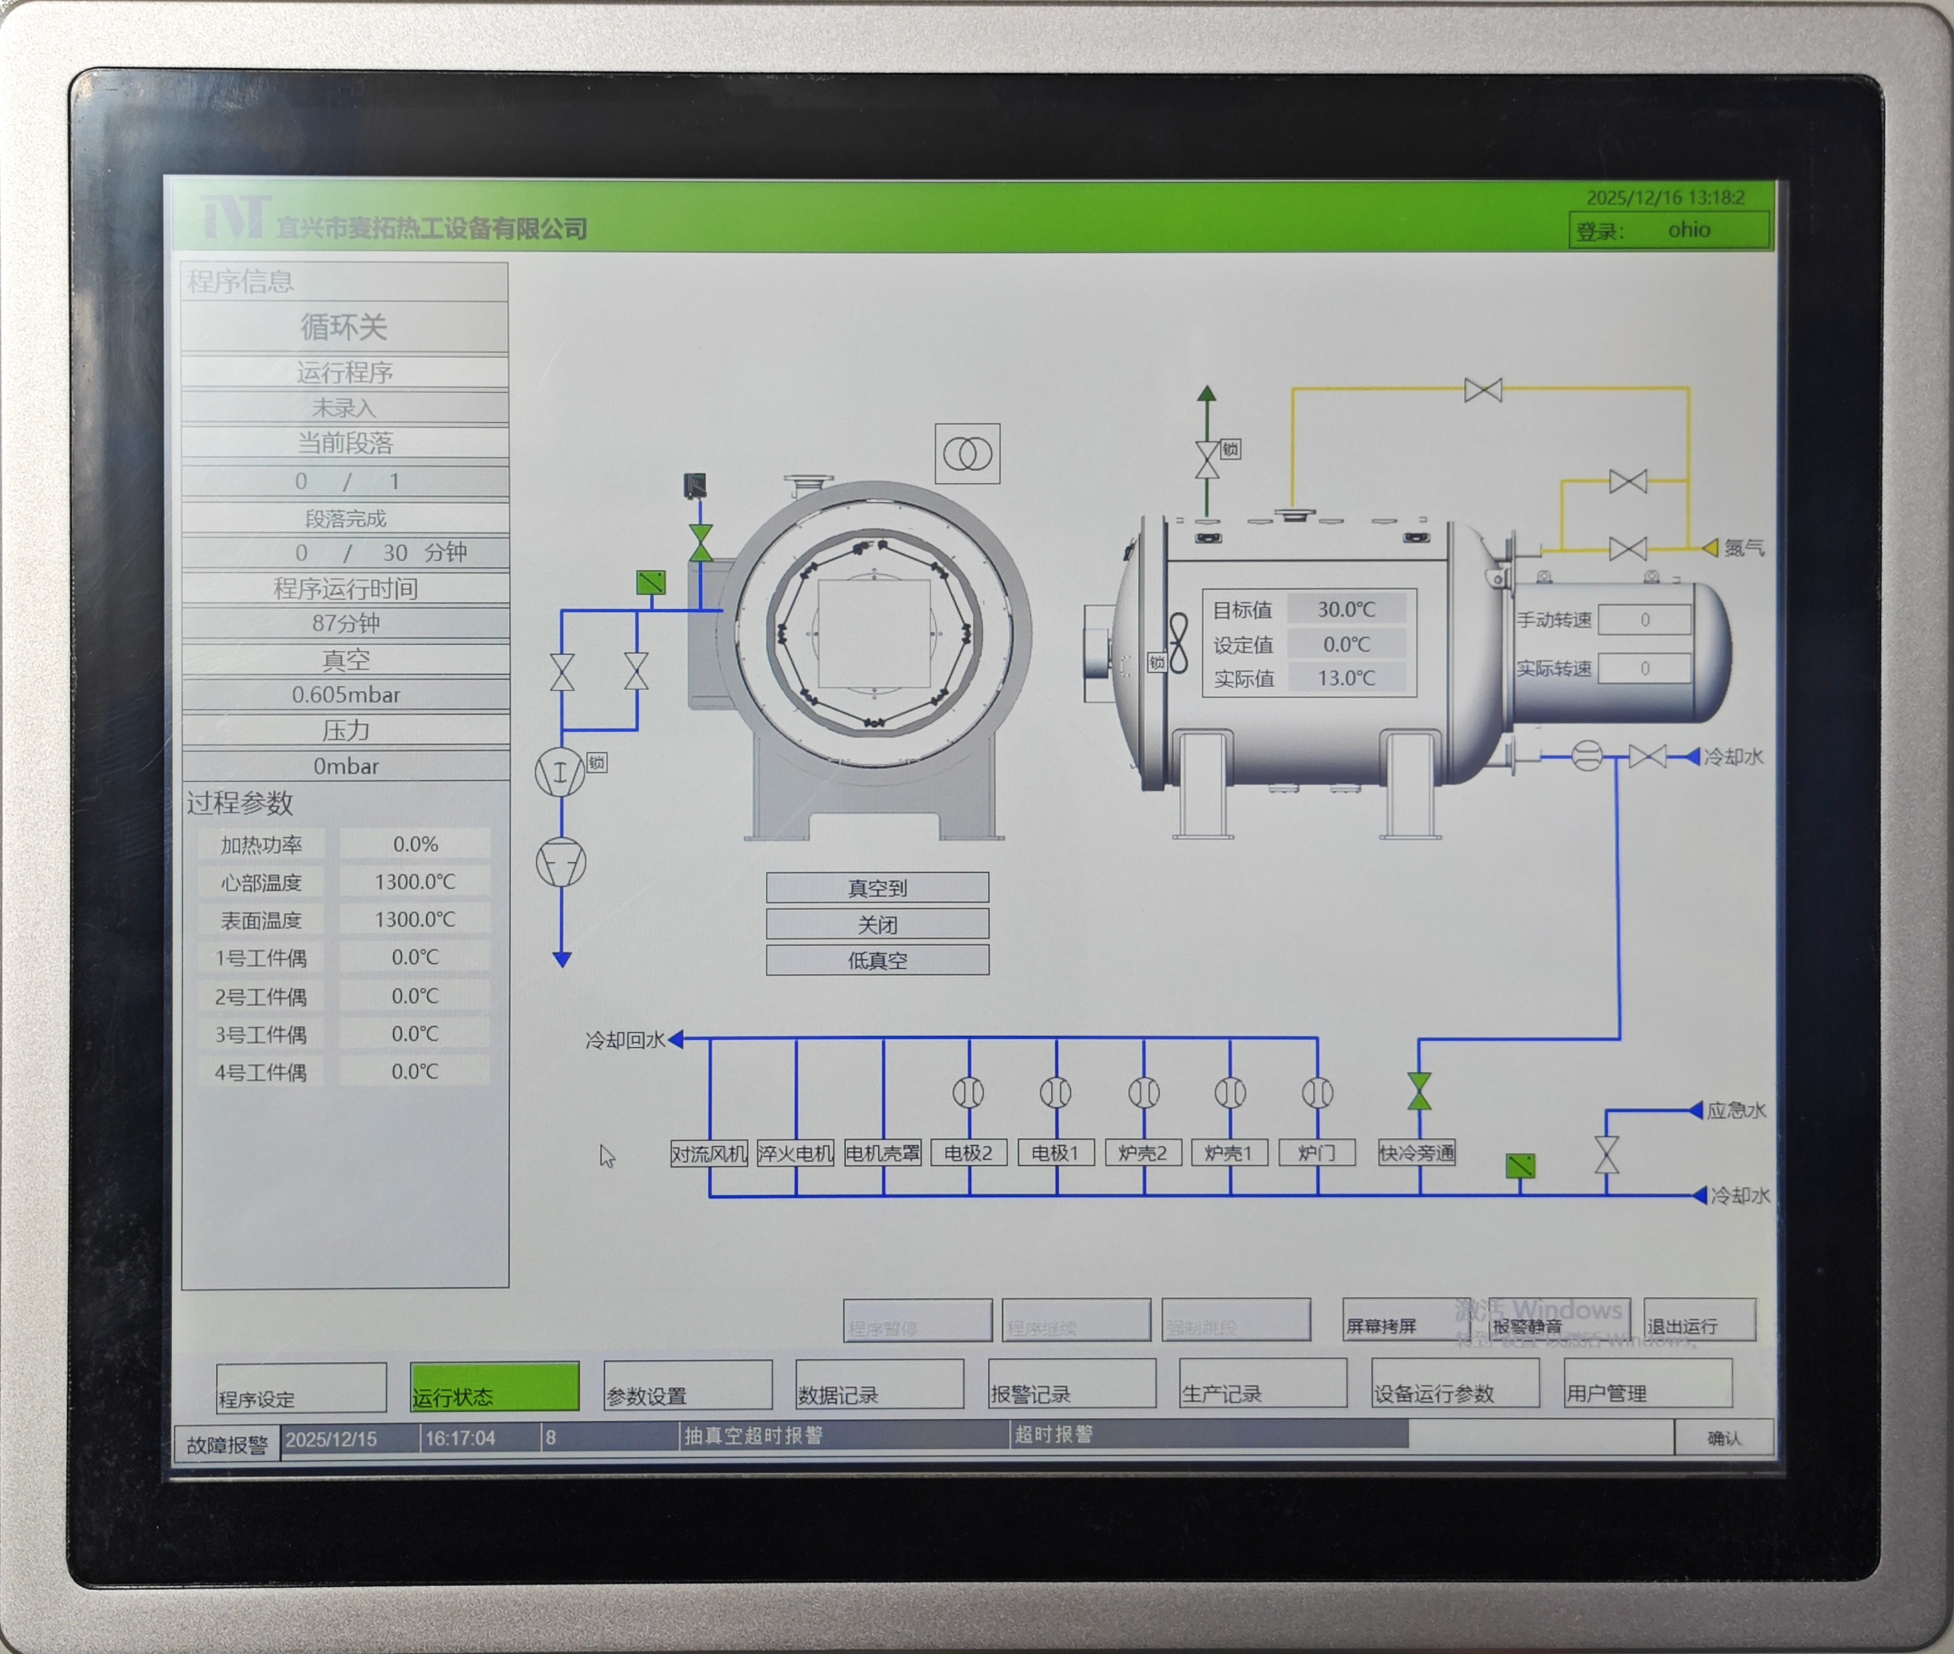1954x1654 pixels.
Task: Toggle the right valve on the vacuum line
Action: coord(636,671)
